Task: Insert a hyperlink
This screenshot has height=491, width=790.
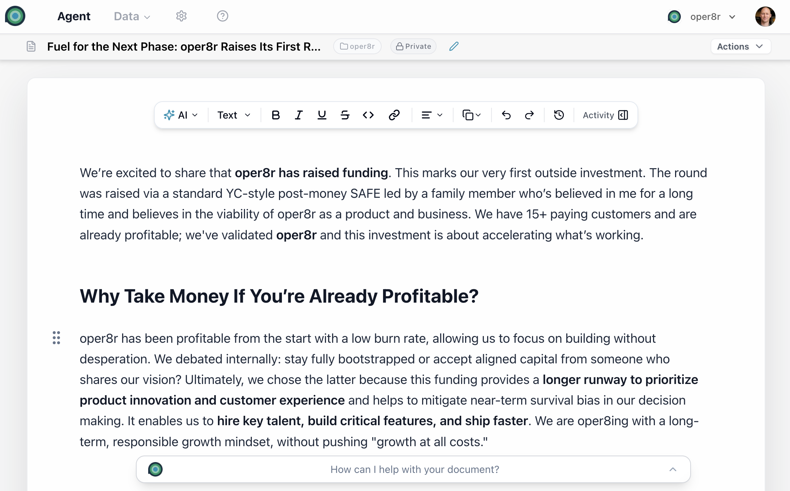Action: pyautogui.click(x=394, y=115)
